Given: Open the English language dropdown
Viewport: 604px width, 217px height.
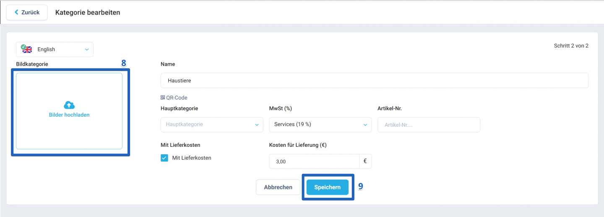Looking at the screenshot, I should click(55, 49).
